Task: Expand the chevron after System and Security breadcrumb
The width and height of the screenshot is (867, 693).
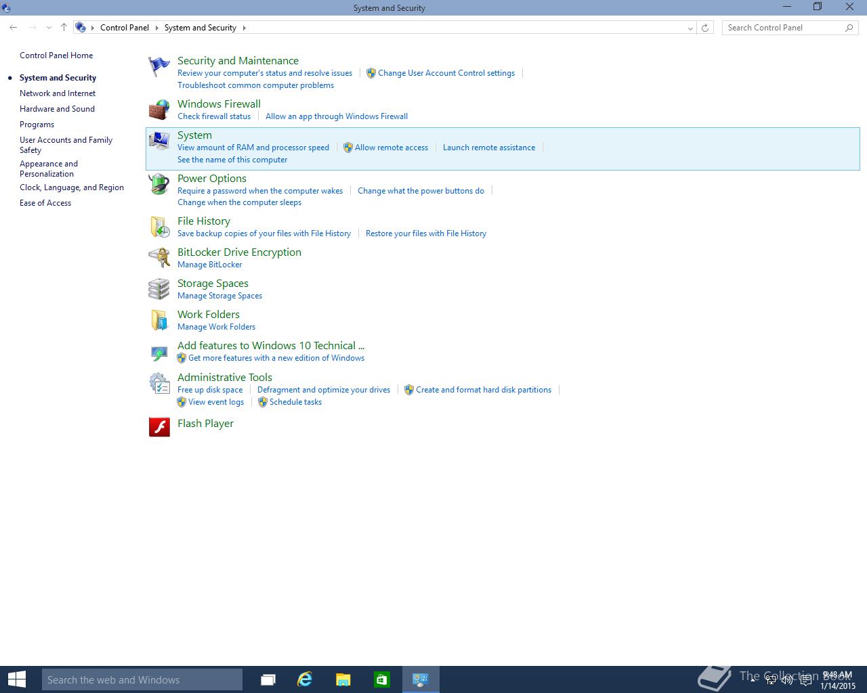Action: [245, 28]
